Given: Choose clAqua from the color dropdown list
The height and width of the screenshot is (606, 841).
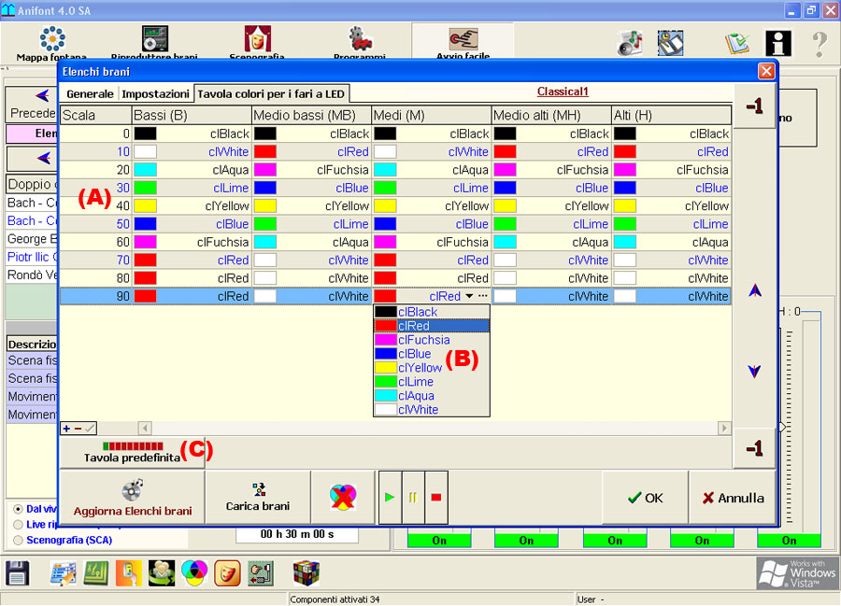Looking at the screenshot, I should click(432, 395).
